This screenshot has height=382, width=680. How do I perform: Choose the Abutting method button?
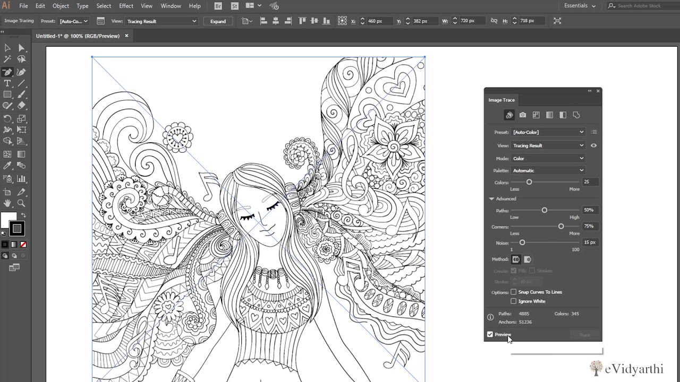516,259
